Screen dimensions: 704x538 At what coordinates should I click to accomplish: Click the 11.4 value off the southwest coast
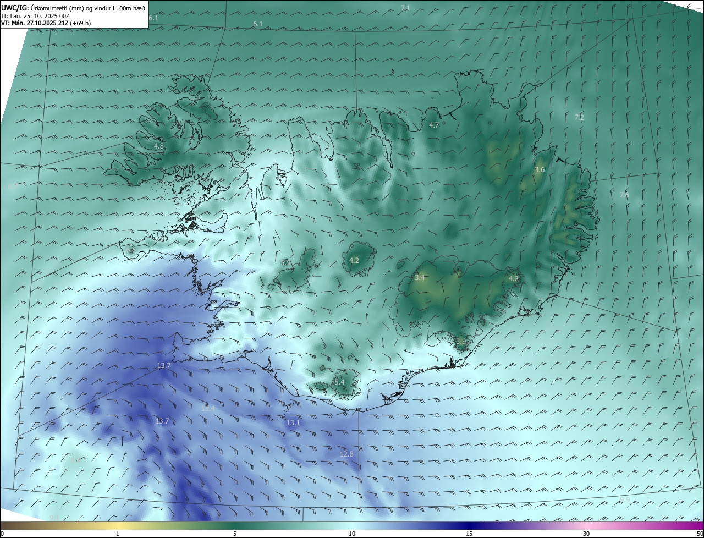point(208,408)
